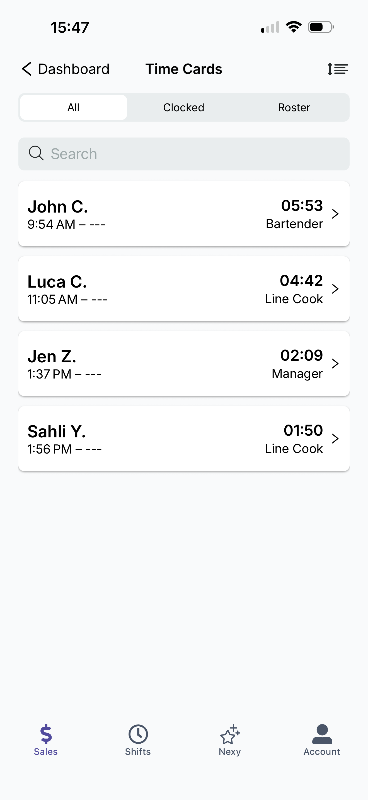Tap the battery status icon

tap(321, 27)
